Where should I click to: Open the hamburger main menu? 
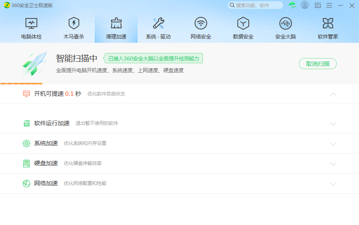(329, 5)
